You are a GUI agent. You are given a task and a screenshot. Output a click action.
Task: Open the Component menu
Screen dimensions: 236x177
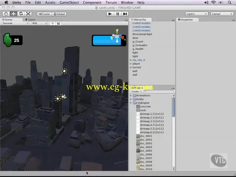(x=92, y=2)
